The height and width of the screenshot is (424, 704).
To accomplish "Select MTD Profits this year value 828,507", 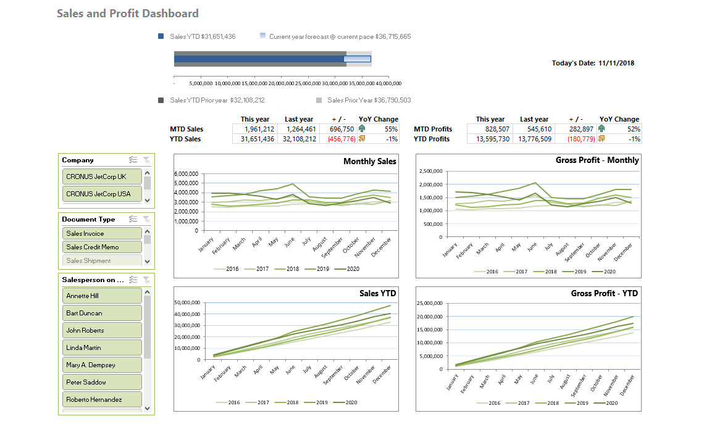I will 488,129.
